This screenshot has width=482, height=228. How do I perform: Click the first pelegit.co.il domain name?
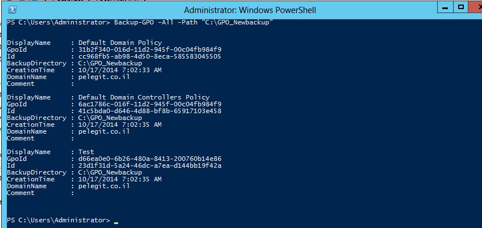click(x=104, y=77)
